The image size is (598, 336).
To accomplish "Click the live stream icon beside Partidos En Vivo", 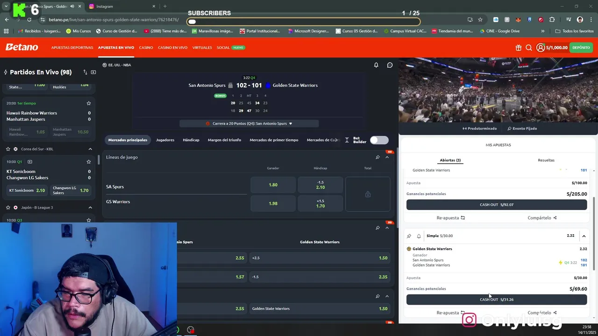I will pyautogui.click(x=93, y=72).
